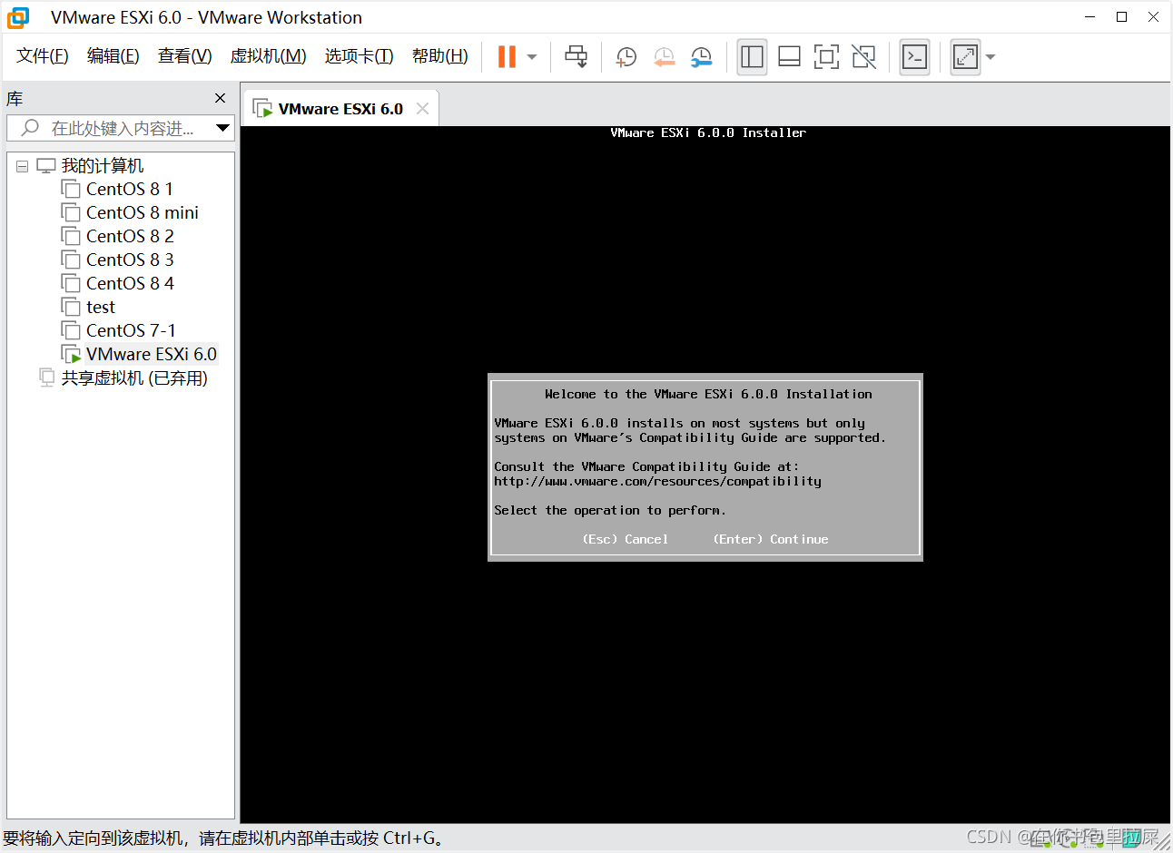Click the Welcome to the VMware ESXi Installation title
The width and height of the screenshot is (1173, 853).
tap(708, 394)
